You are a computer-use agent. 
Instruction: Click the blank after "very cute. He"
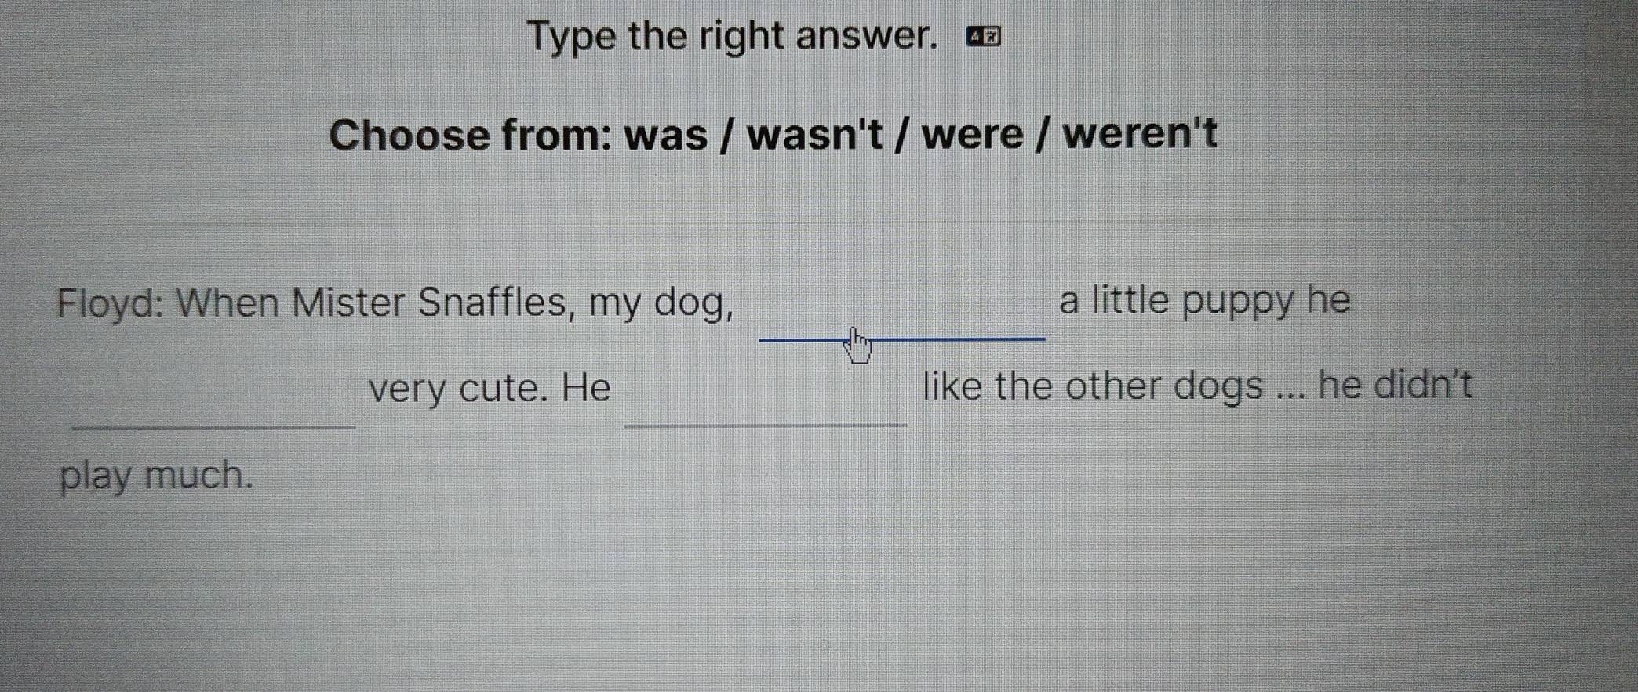(766, 406)
